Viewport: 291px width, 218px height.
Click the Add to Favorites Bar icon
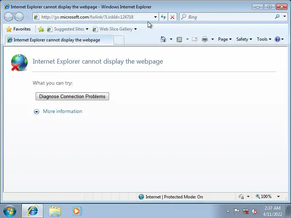(x=41, y=29)
